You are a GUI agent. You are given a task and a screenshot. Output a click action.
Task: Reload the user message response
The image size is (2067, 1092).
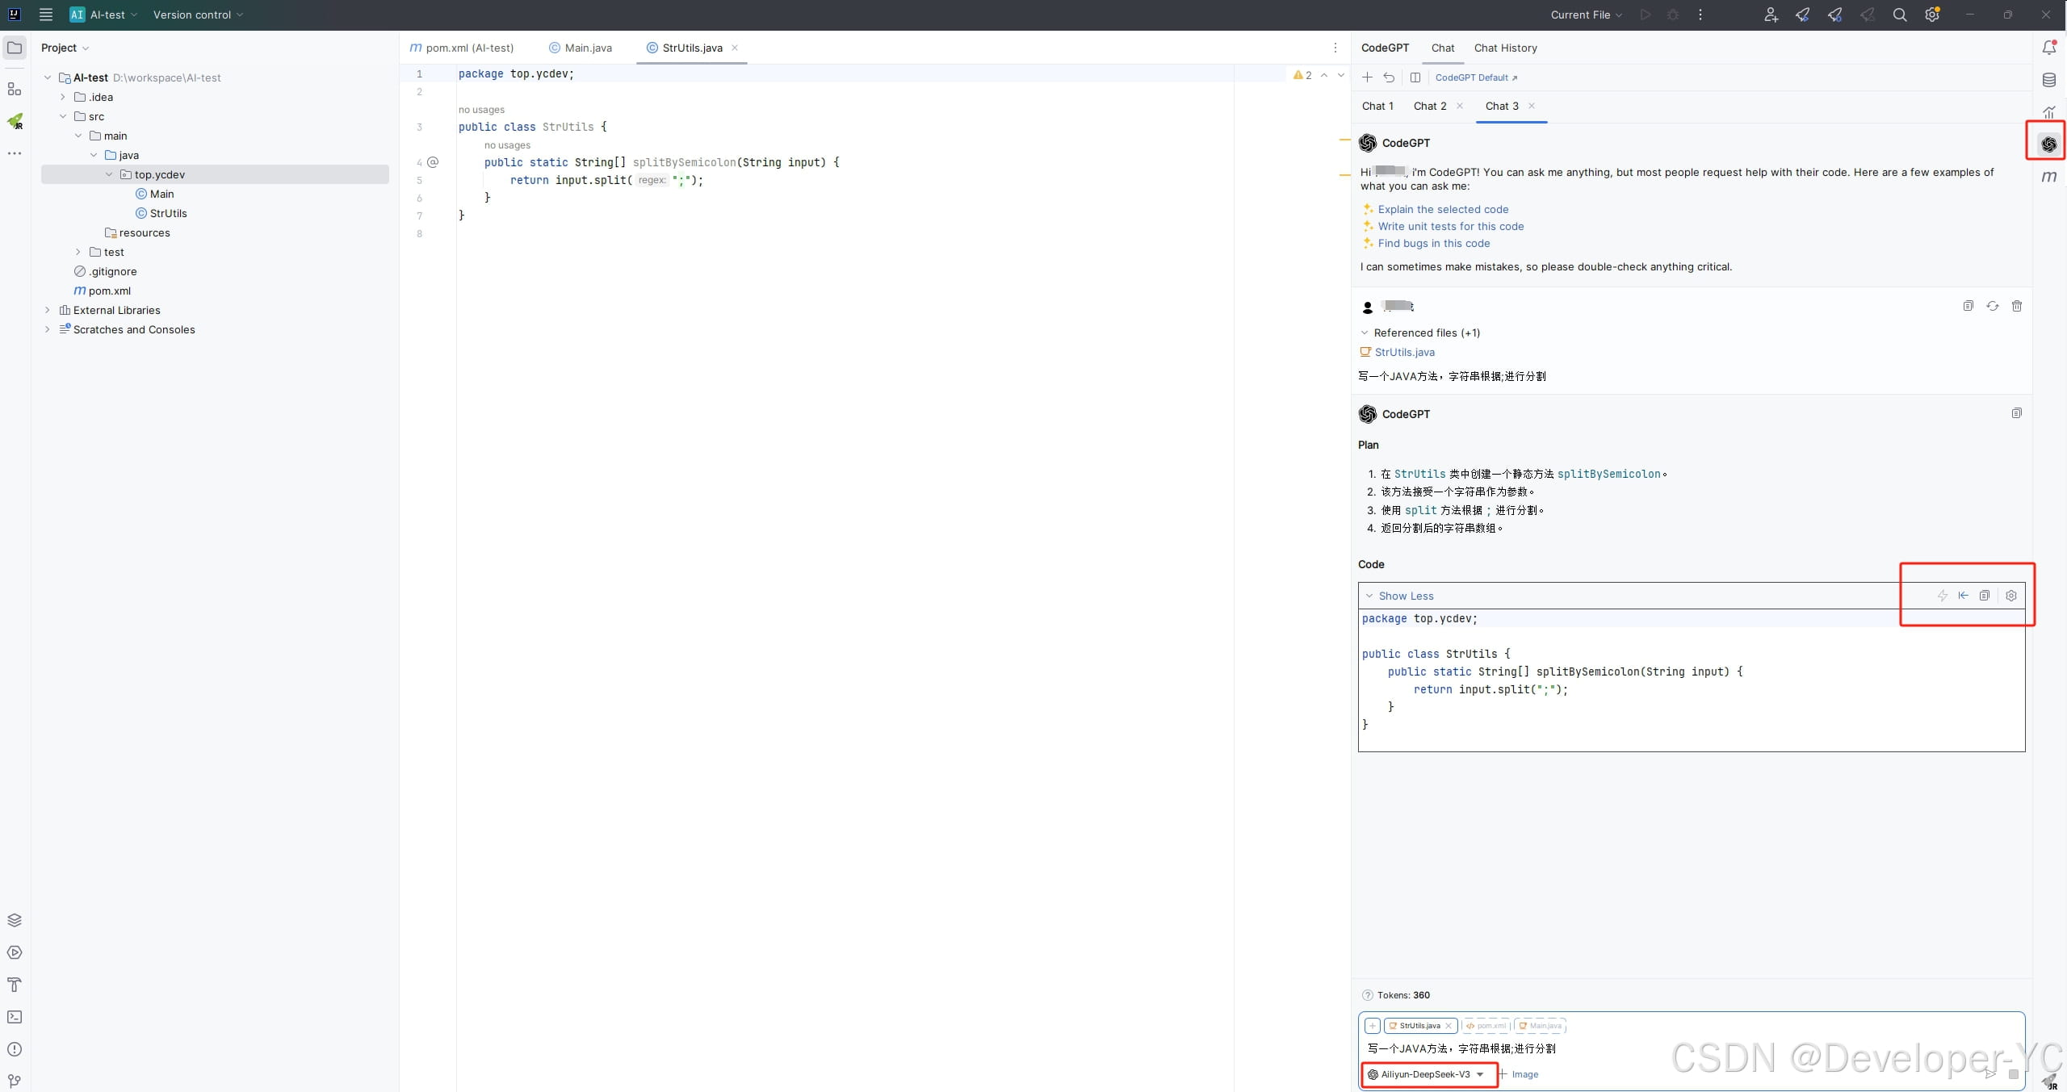point(1992,306)
